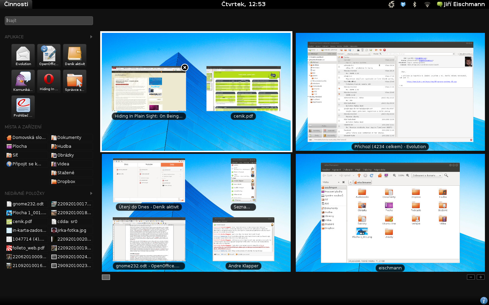Click the MÍSTA A ZAŘÍZENÍ heading
Viewport: 489px width, 305px height.
pos(23,127)
